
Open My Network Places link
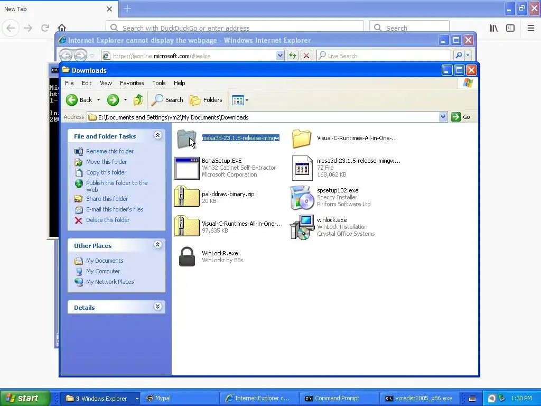(110, 282)
